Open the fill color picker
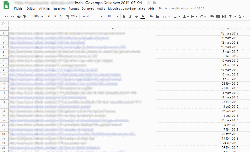The image size is (250, 152). (x=151, y=17)
